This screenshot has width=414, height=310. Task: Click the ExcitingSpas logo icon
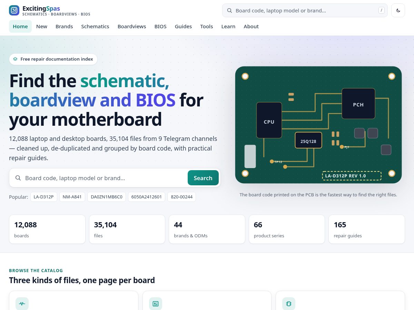pyautogui.click(x=14, y=10)
